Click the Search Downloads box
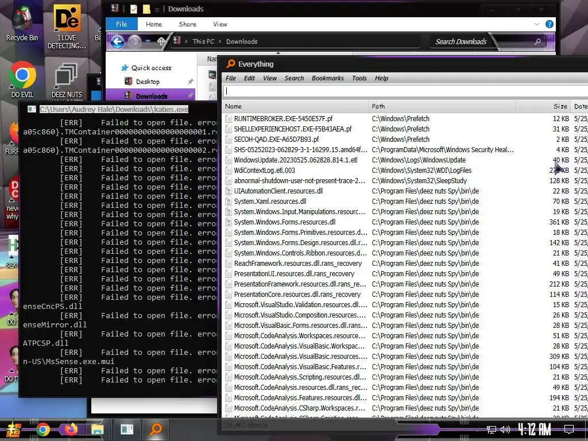The height and width of the screenshot is (441, 588). click(488, 41)
